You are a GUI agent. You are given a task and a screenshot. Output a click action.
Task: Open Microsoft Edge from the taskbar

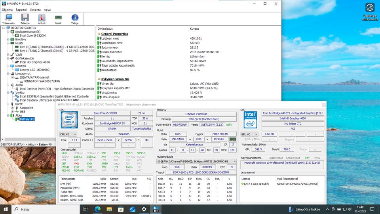pos(97,209)
